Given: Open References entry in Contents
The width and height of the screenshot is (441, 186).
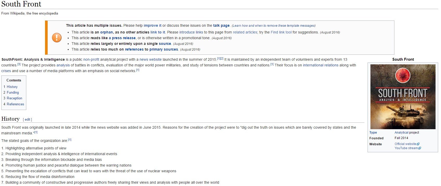Looking at the screenshot, I should pos(15,104).
